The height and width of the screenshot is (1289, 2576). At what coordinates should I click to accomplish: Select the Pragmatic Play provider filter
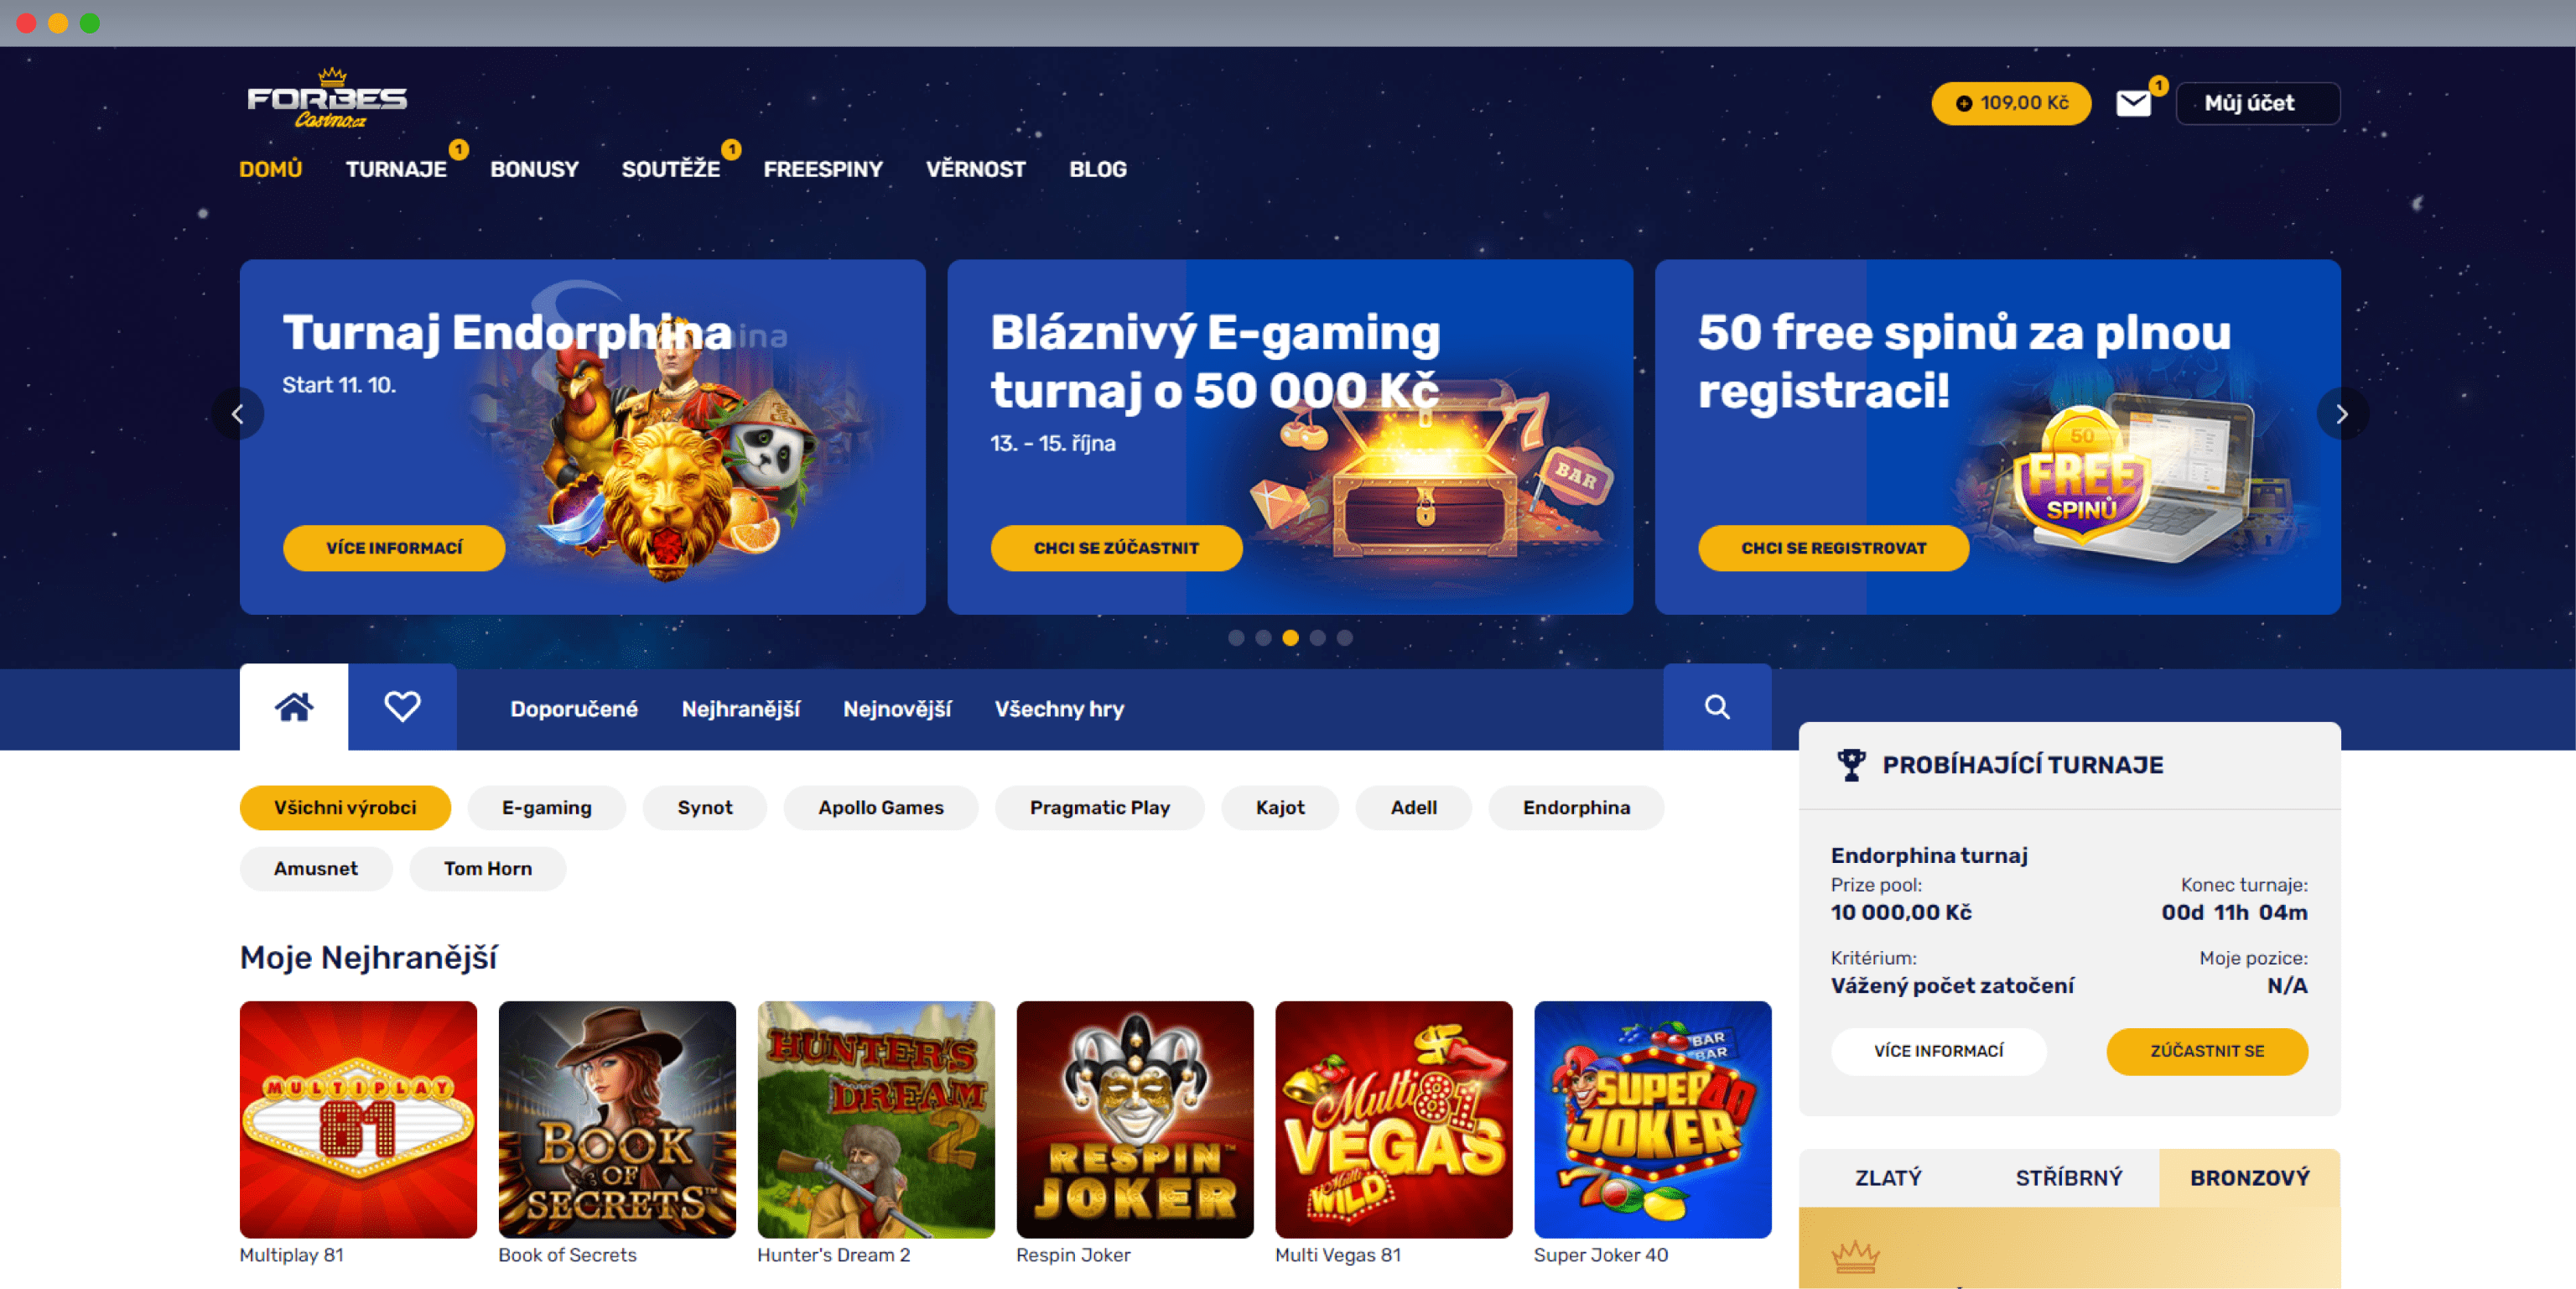coord(1099,807)
